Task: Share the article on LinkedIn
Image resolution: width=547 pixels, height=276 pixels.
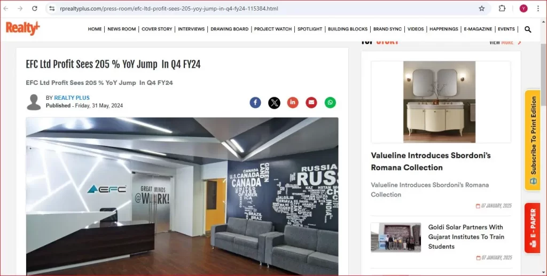Action: point(293,102)
